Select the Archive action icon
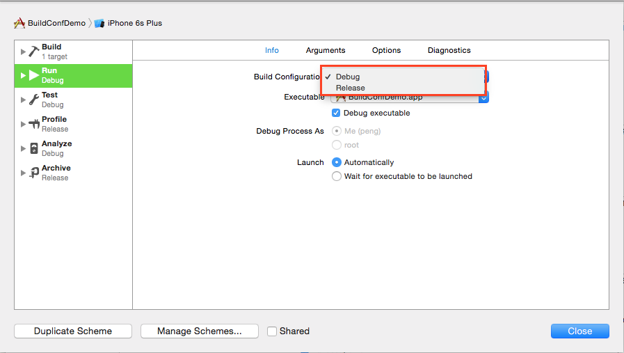The image size is (624, 353). point(34,173)
